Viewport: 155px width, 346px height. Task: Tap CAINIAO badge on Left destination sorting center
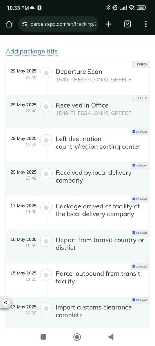(140, 132)
